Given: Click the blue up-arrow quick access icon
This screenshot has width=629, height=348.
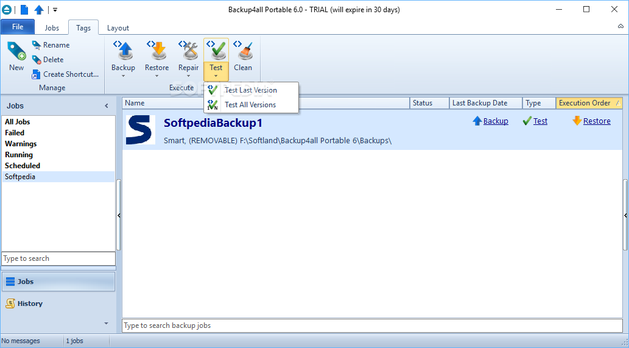Looking at the screenshot, I should click(x=39, y=10).
